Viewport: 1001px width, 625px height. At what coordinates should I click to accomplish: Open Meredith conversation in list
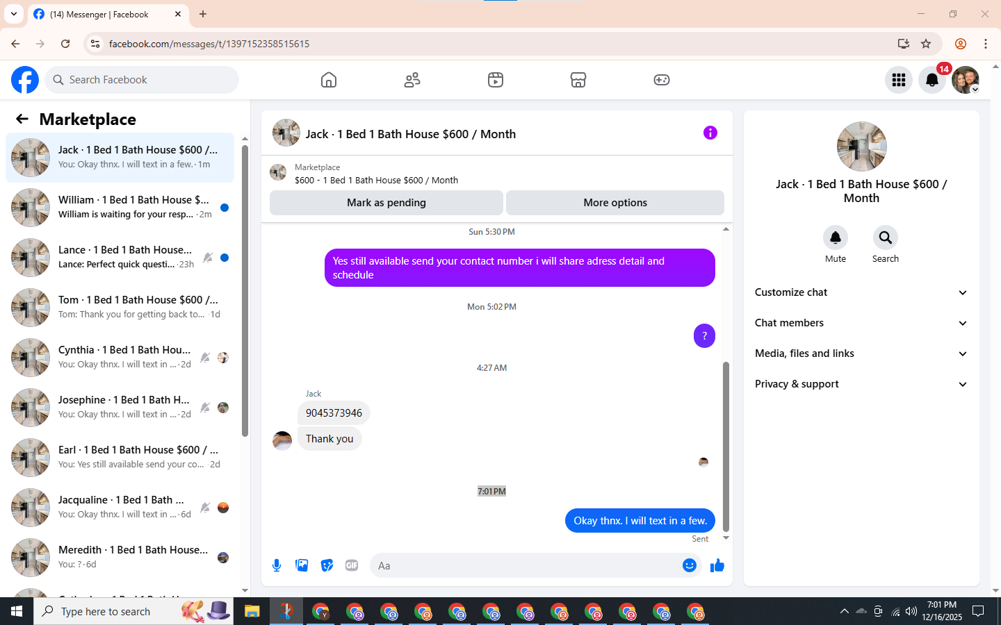(120, 558)
